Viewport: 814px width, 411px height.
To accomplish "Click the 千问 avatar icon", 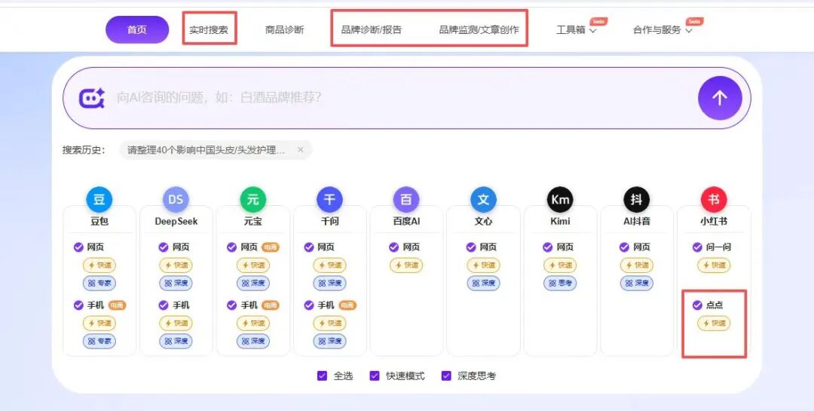I will 329,200.
